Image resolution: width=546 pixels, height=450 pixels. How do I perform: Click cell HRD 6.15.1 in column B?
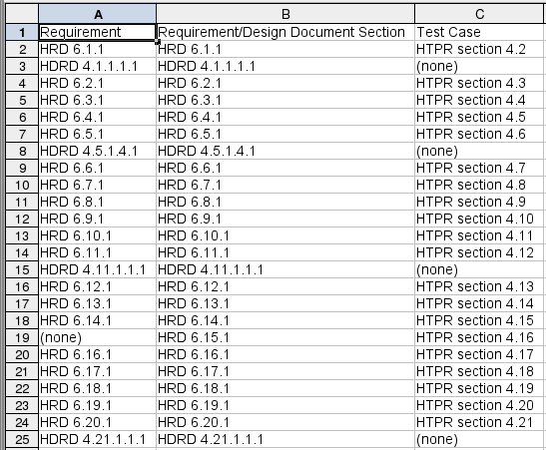pos(285,337)
